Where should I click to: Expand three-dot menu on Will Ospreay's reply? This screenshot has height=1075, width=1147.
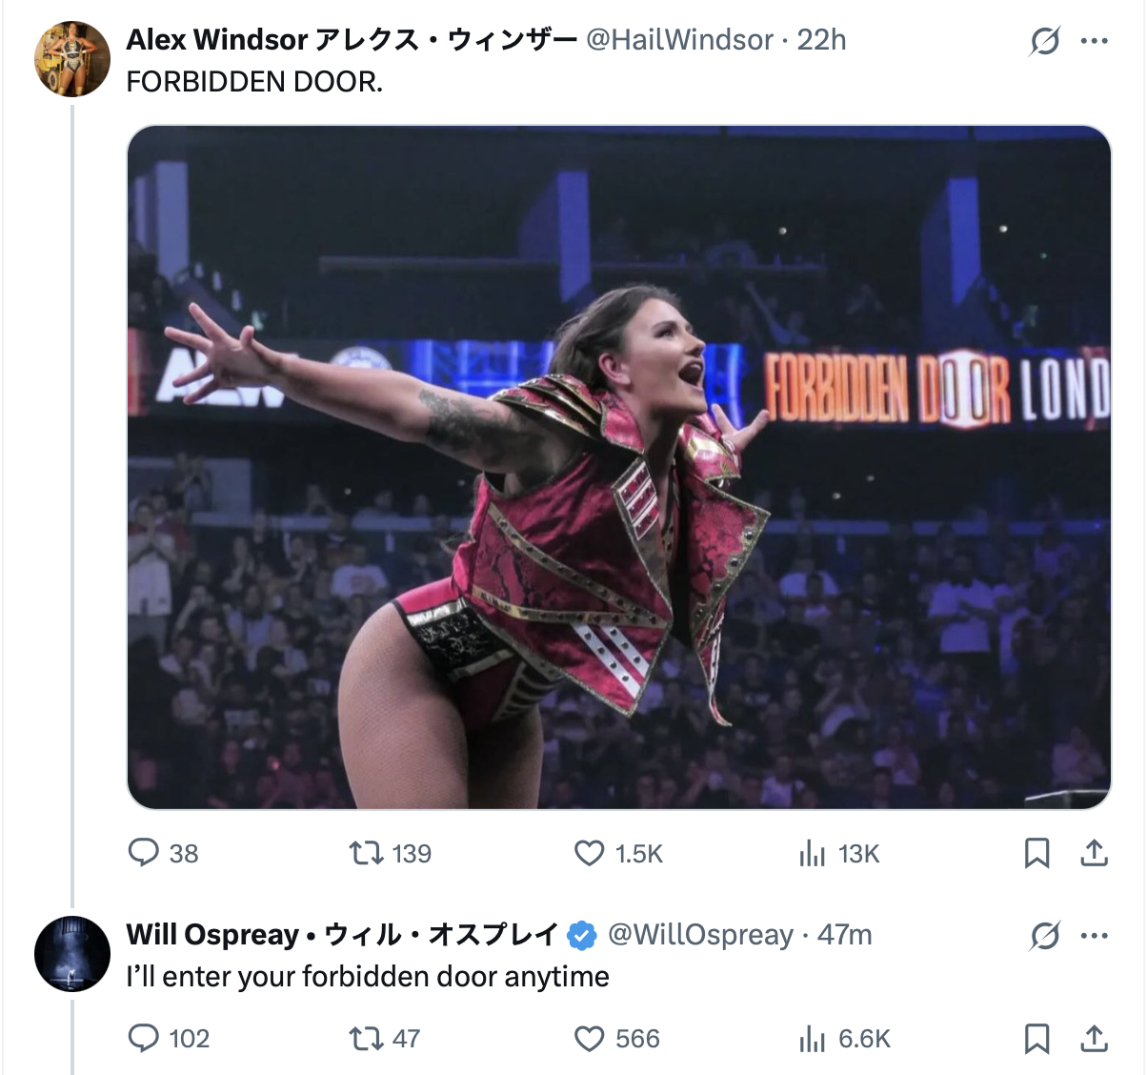(1095, 937)
